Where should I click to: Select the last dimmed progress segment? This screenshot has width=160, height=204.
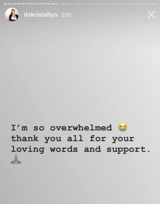[x=155, y=4]
